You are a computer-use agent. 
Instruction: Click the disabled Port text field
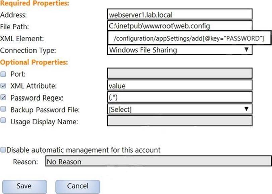point(179,73)
